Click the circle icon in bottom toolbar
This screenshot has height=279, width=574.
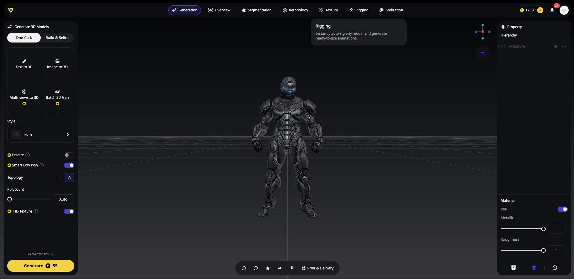(x=256, y=268)
